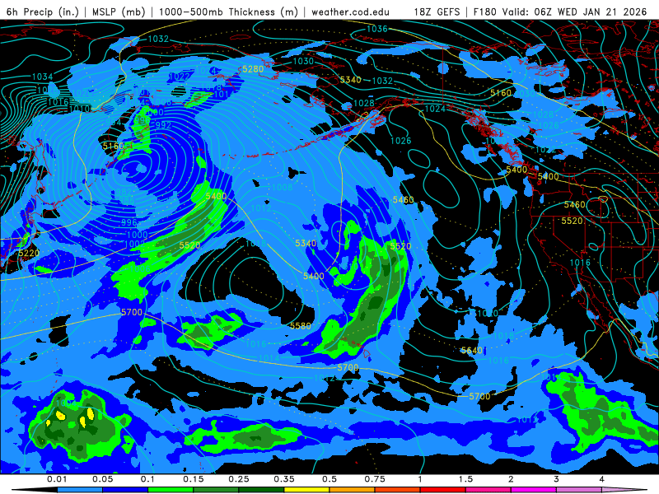
Task: Click the '18Z GEFS' model run text
Action: [437, 12]
